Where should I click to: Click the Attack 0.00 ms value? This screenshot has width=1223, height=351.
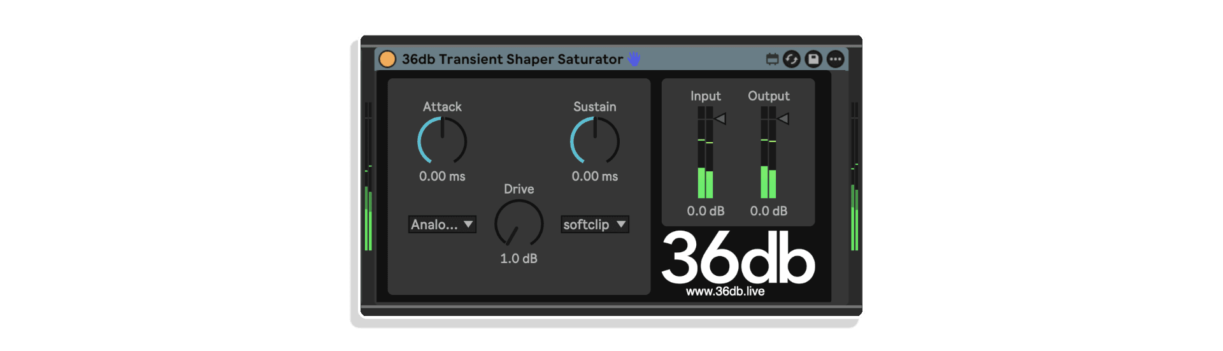[x=442, y=176]
